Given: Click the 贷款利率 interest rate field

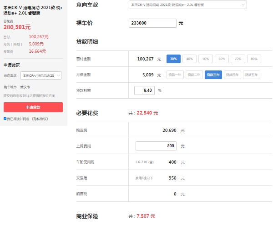Looking at the screenshot, I should (x=145, y=90).
